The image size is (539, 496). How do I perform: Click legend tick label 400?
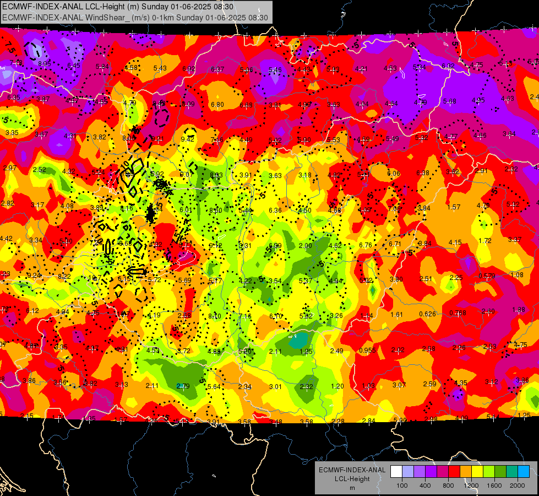click(x=425, y=486)
